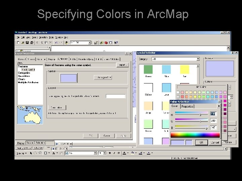Select Categories in the Show list
242x181 pixels.
(x=24, y=73)
